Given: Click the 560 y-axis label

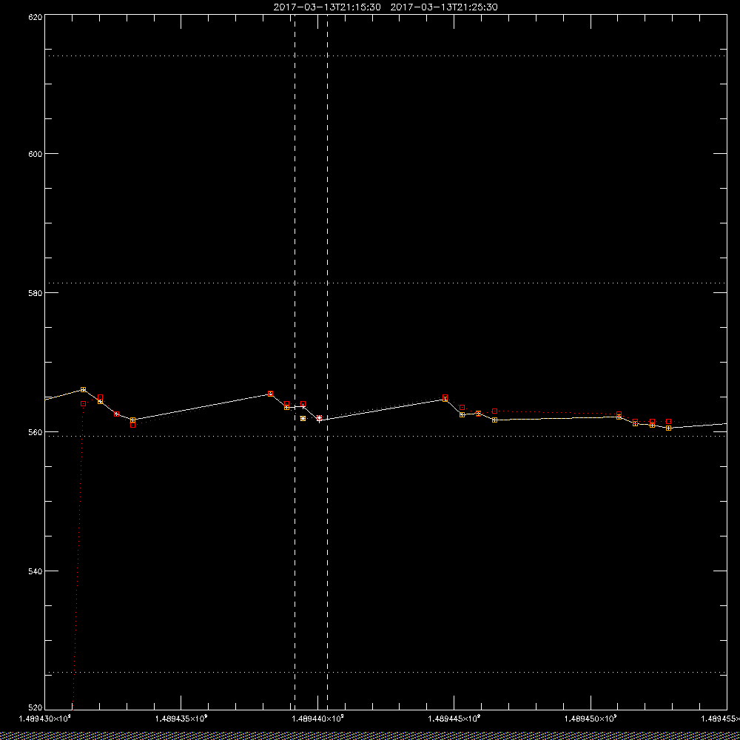Looking at the screenshot, I should tap(36, 432).
